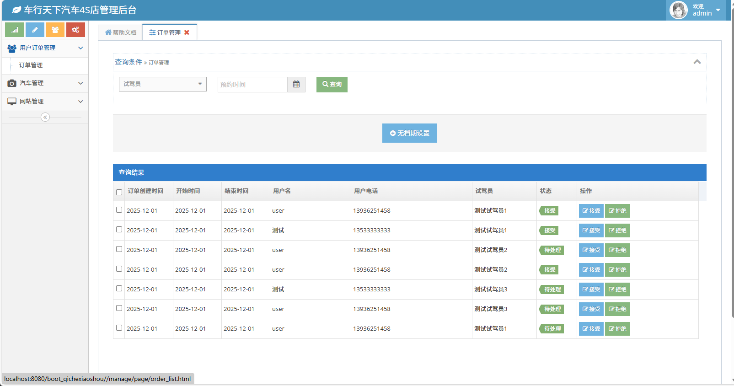Viewport: 734px width, 386px height.
Task: Click the green signal chart shortcut icon
Action: click(14, 30)
